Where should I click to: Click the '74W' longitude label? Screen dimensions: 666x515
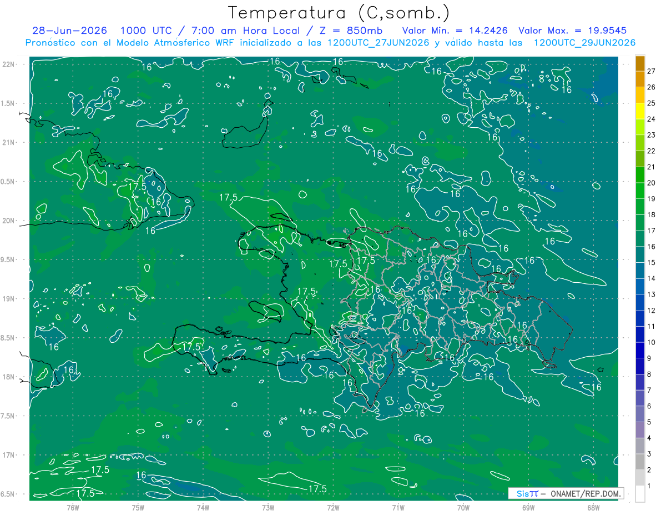pyautogui.click(x=203, y=508)
